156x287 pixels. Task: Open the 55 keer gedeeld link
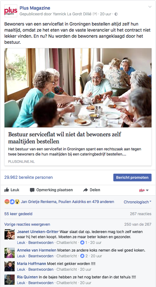pos(18,214)
